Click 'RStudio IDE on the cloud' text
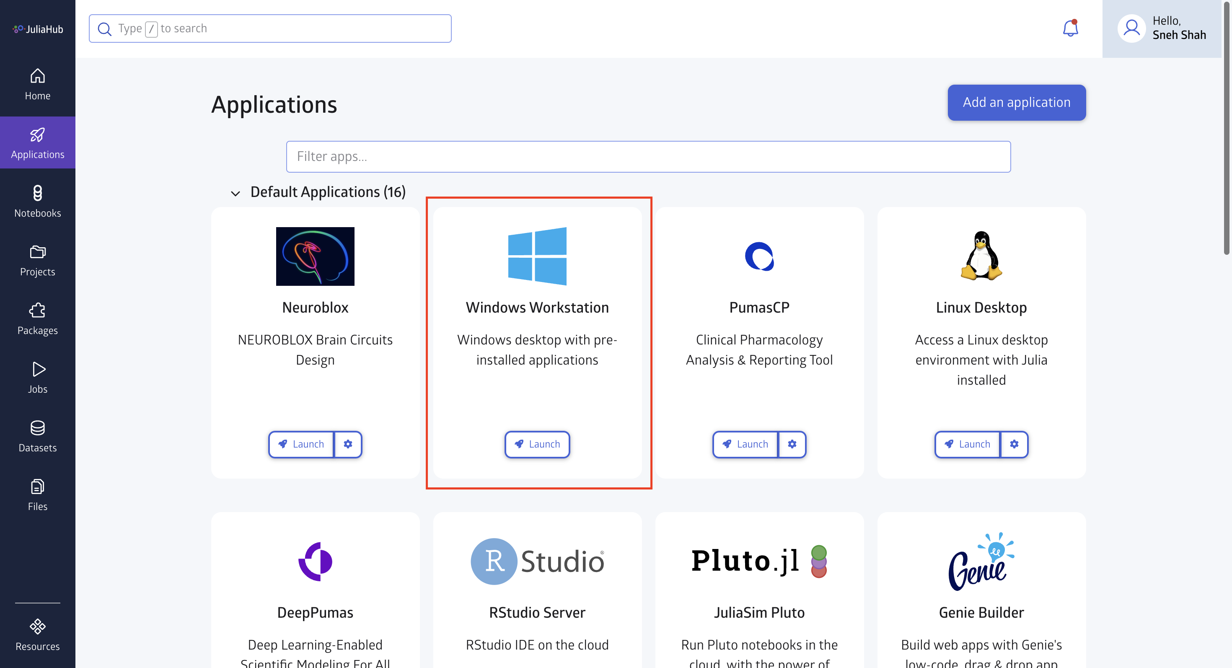Image resolution: width=1232 pixels, height=668 pixels. pos(537,645)
